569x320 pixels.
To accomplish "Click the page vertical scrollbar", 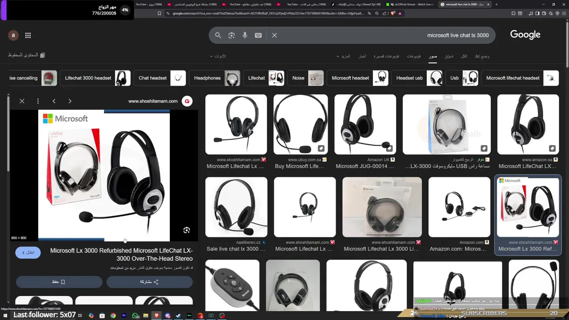I will coord(567,44).
